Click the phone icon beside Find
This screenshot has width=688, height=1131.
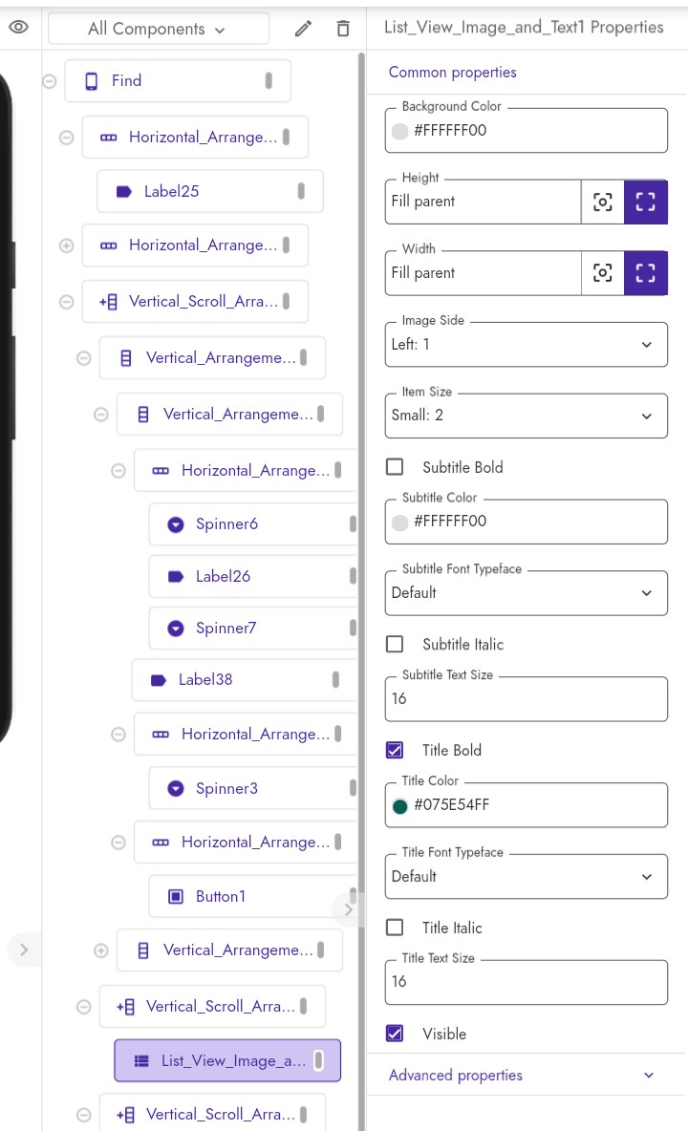pyautogui.click(x=92, y=81)
